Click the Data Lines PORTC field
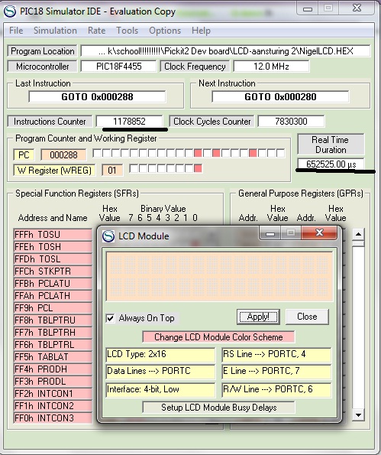 point(160,372)
